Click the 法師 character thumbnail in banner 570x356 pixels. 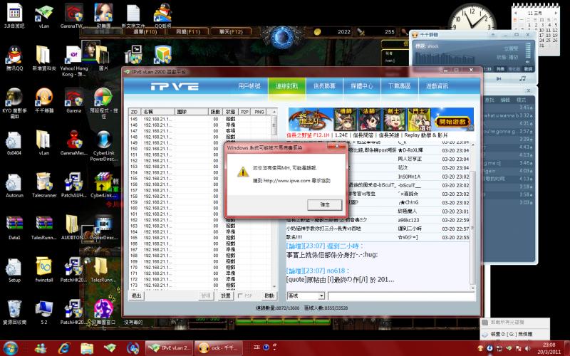(x=369, y=119)
